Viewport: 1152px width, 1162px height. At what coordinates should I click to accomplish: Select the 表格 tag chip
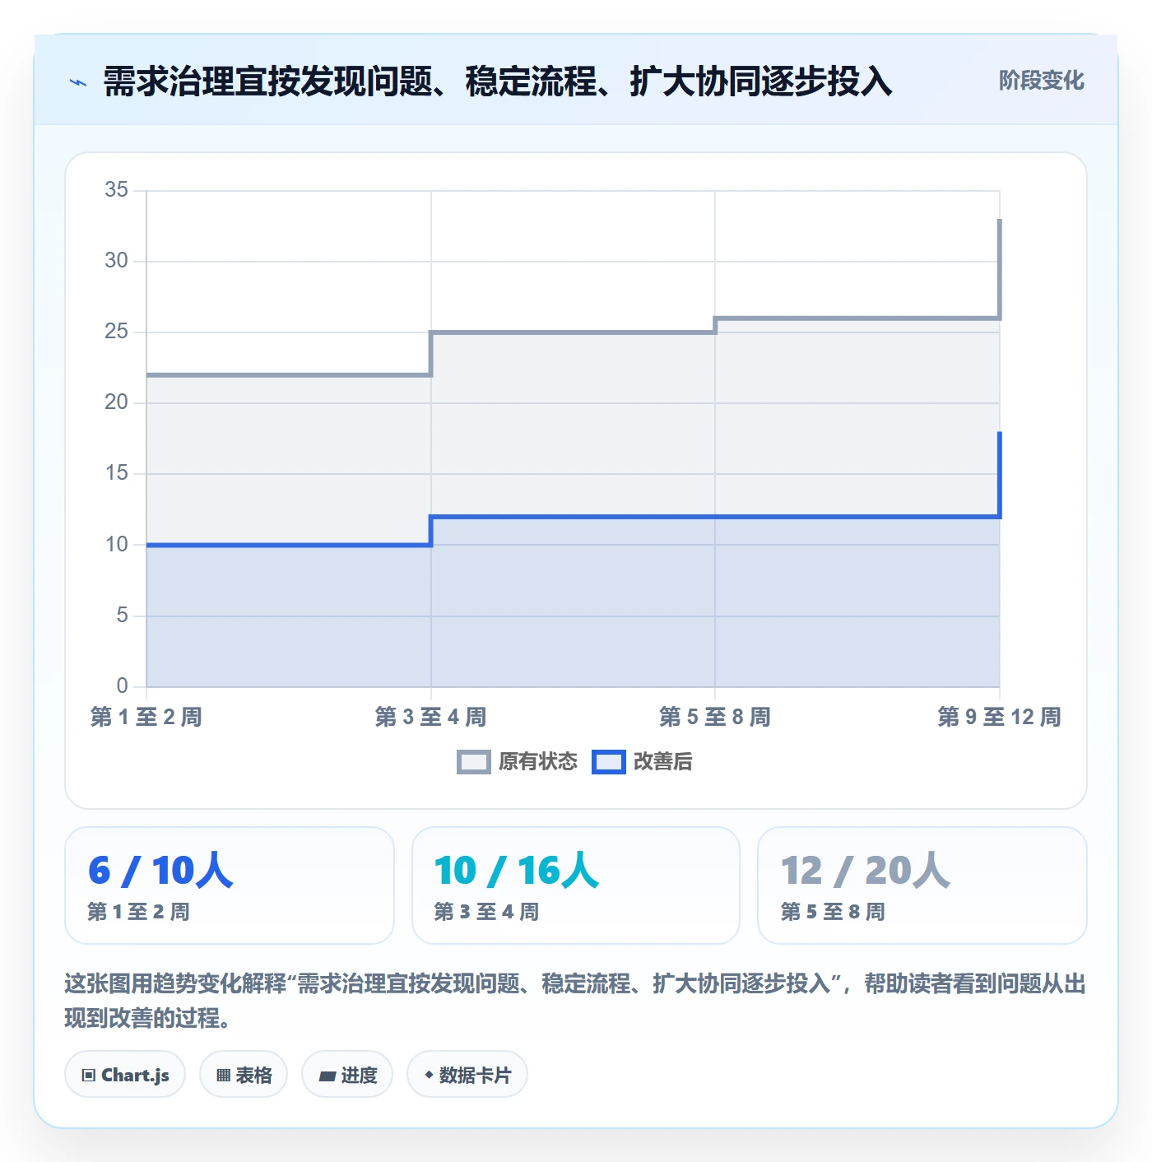pyautogui.click(x=244, y=1075)
